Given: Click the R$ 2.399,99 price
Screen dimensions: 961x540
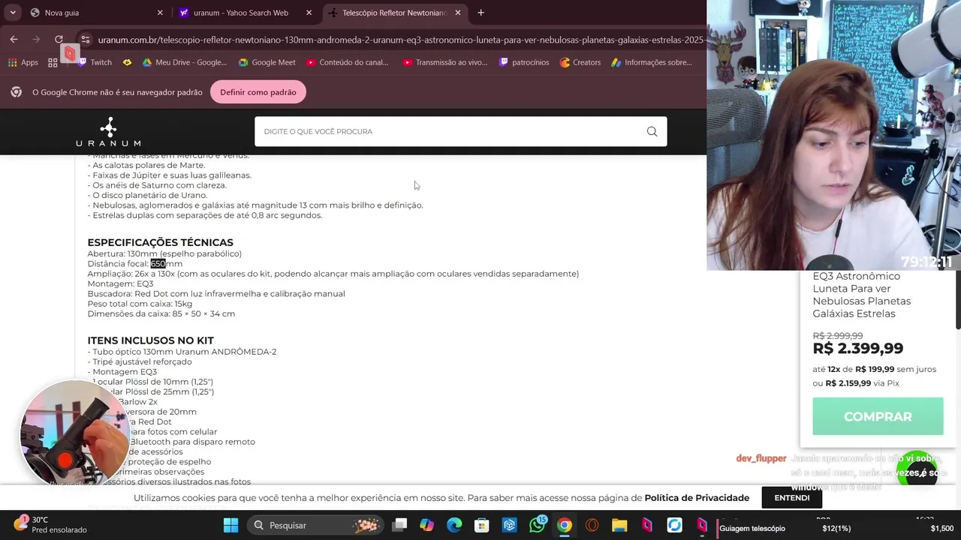Looking at the screenshot, I should pyautogui.click(x=857, y=348).
